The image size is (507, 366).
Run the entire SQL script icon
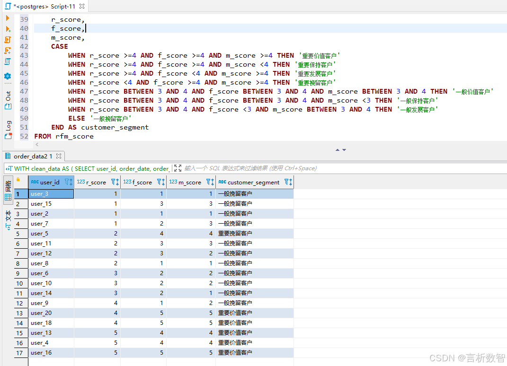pyautogui.click(x=8, y=40)
